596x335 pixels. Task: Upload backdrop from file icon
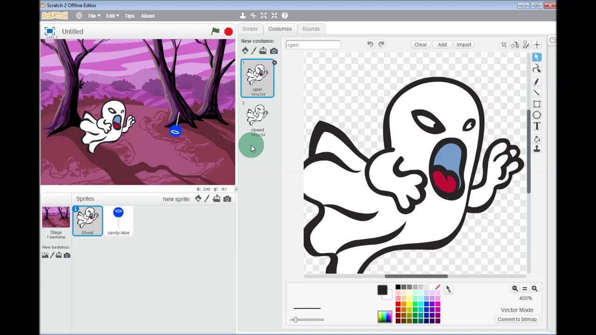[x=59, y=255]
